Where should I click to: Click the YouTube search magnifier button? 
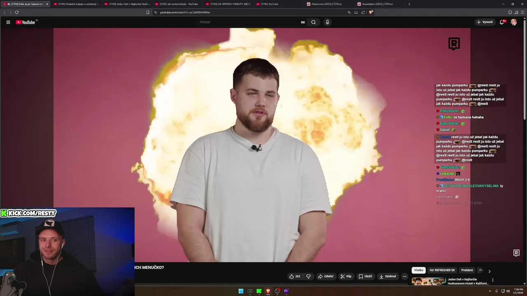pyautogui.click(x=313, y=22)
